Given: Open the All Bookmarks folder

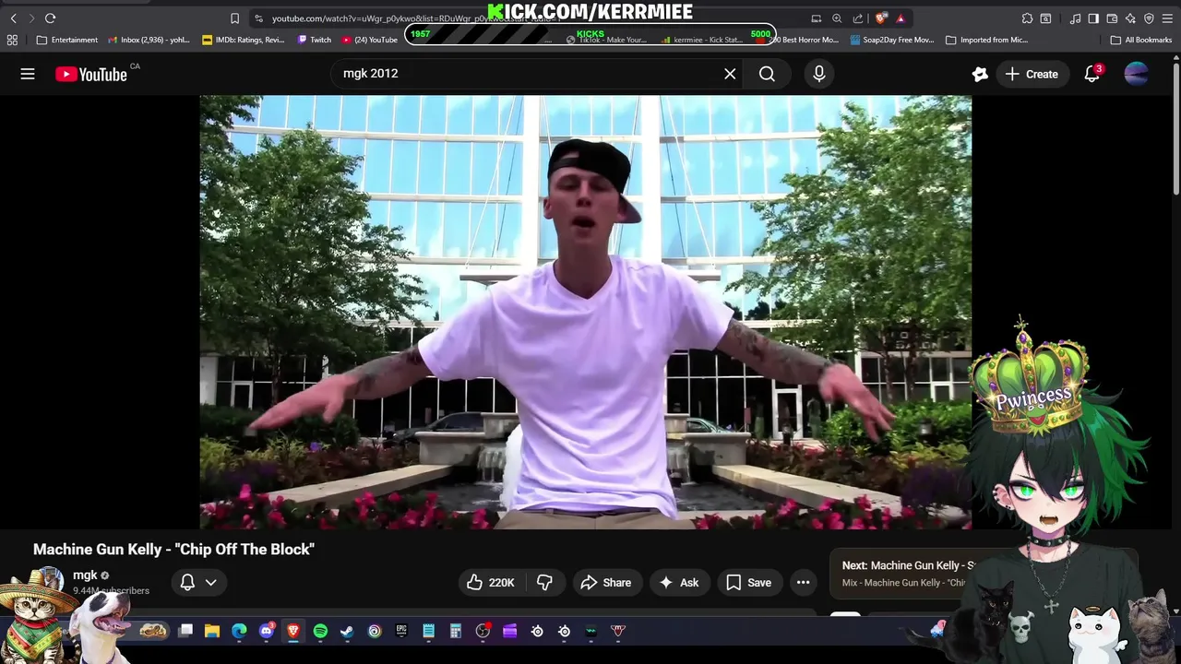Looking at the screenshot, I should pos(1141,40).
